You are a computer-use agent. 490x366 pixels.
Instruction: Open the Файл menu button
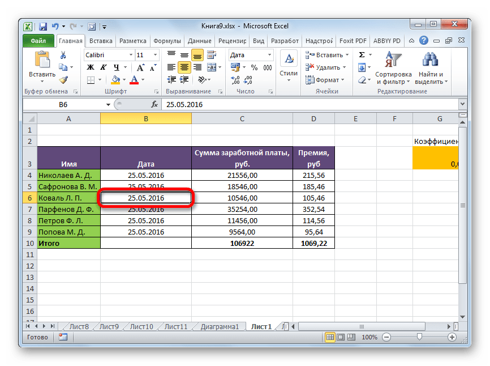tap(38, 41)
